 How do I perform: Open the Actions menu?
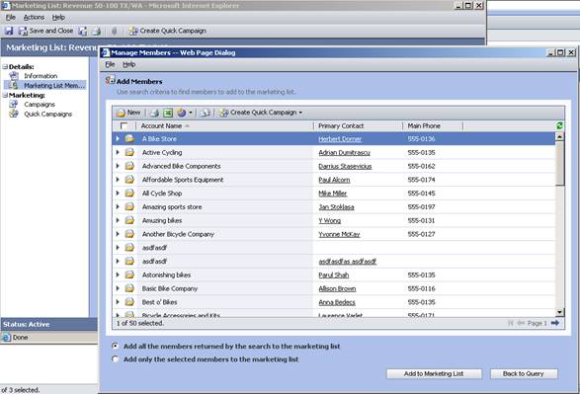pos(34,18)
